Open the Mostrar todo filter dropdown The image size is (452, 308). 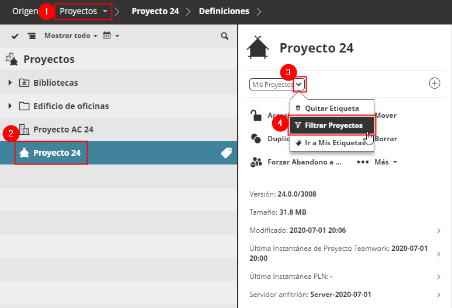click(x=71, y=36)
